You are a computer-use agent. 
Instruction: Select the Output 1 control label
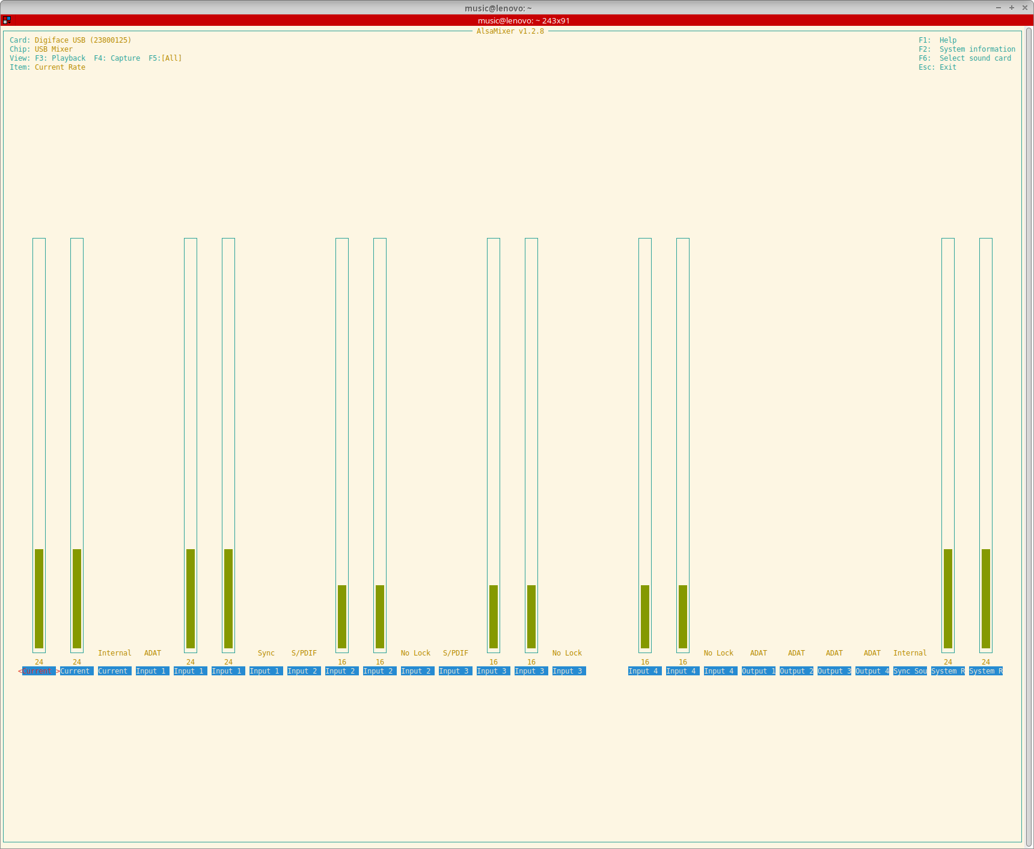point(758,671)
